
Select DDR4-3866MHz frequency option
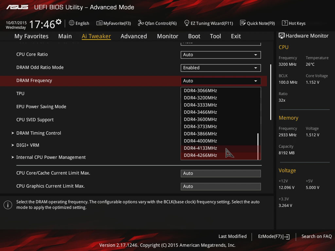point(220,134)
